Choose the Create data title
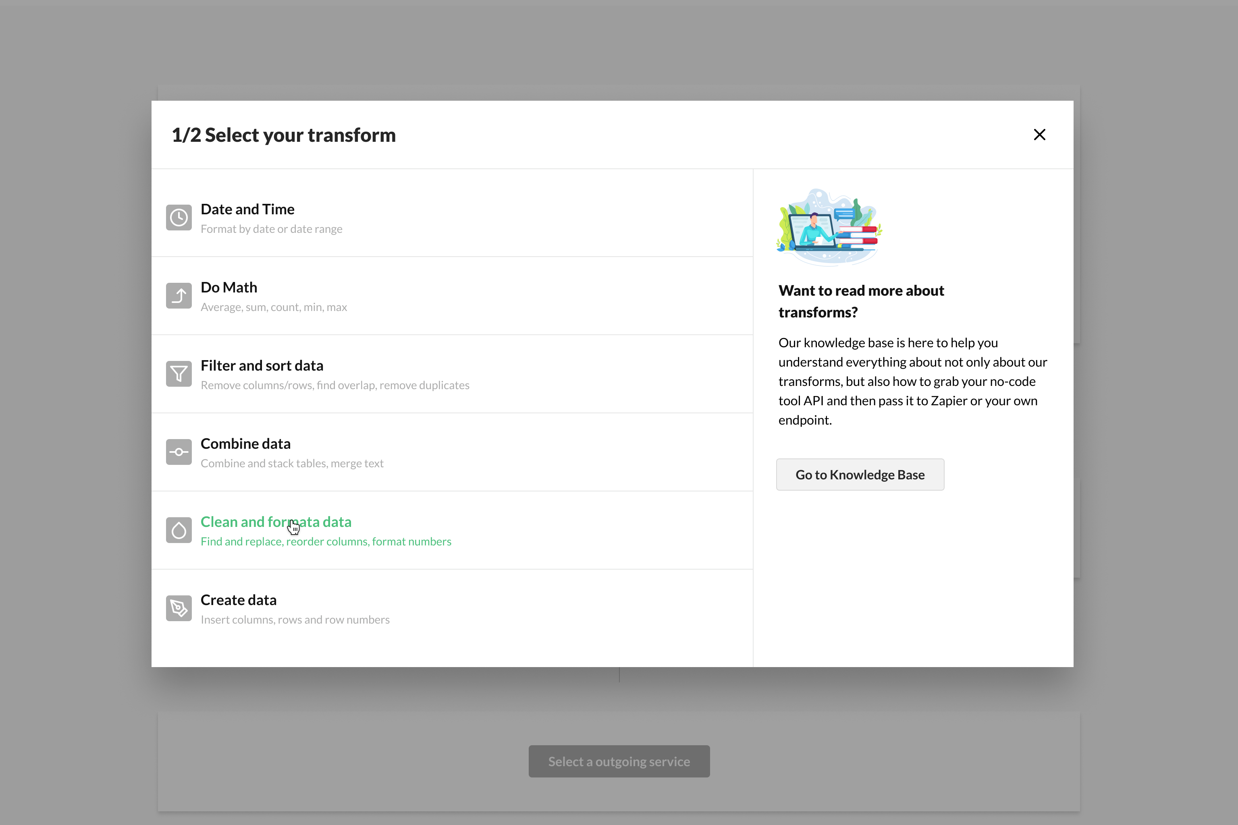Screen dimensions: 1238x825 (x=238, y=600)
